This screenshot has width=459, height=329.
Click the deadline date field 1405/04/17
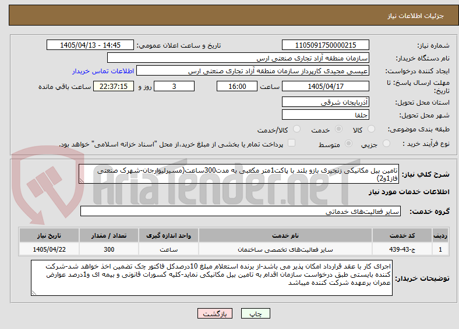pyautogui.click(x=325, y=86)
